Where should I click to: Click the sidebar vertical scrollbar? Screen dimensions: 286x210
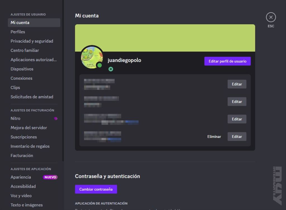coord(63,81)
